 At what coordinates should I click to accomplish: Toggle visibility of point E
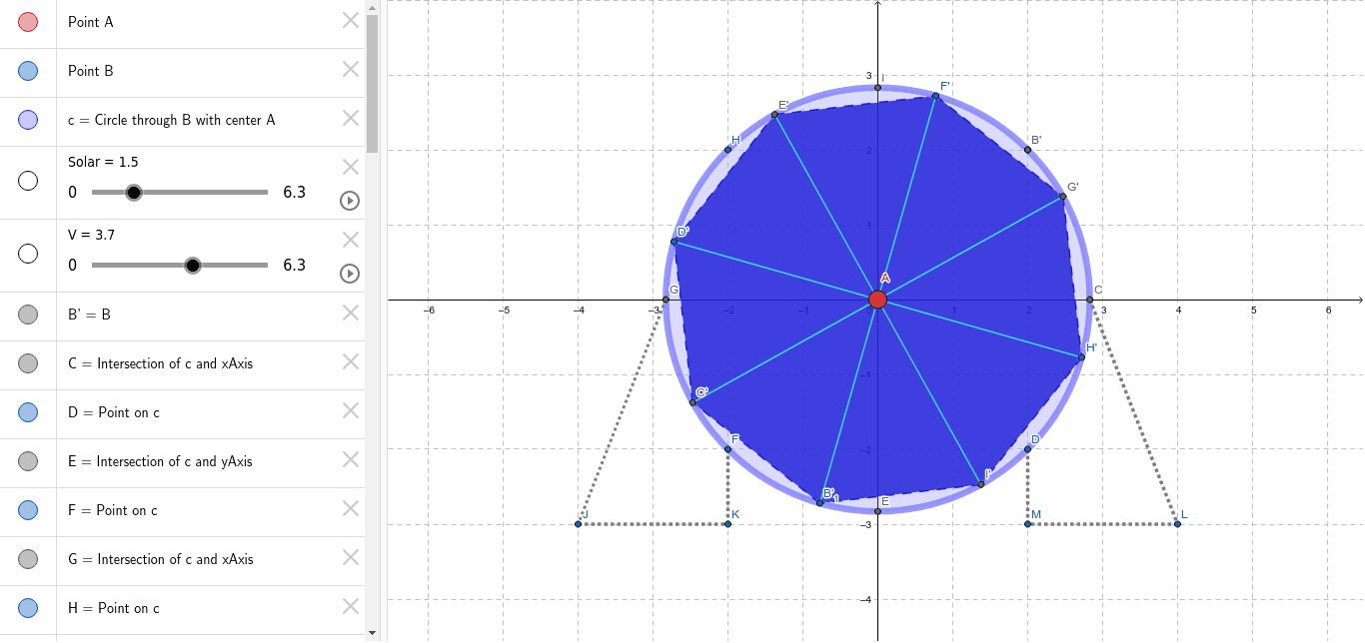click(27, 460)
